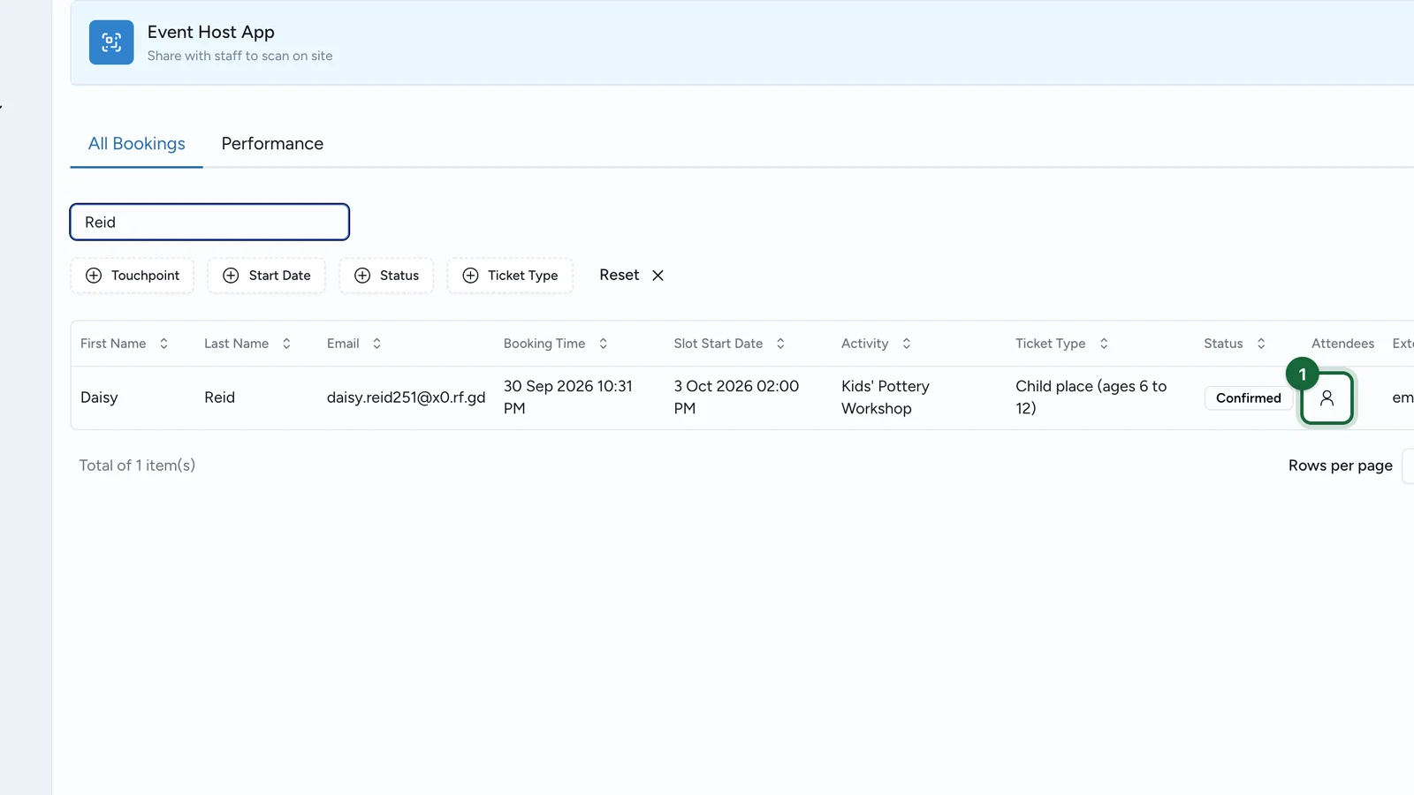The width and height of the screenshot is (1414, 795).
Task: Sort table by First Name
Action: coord(124,344)
